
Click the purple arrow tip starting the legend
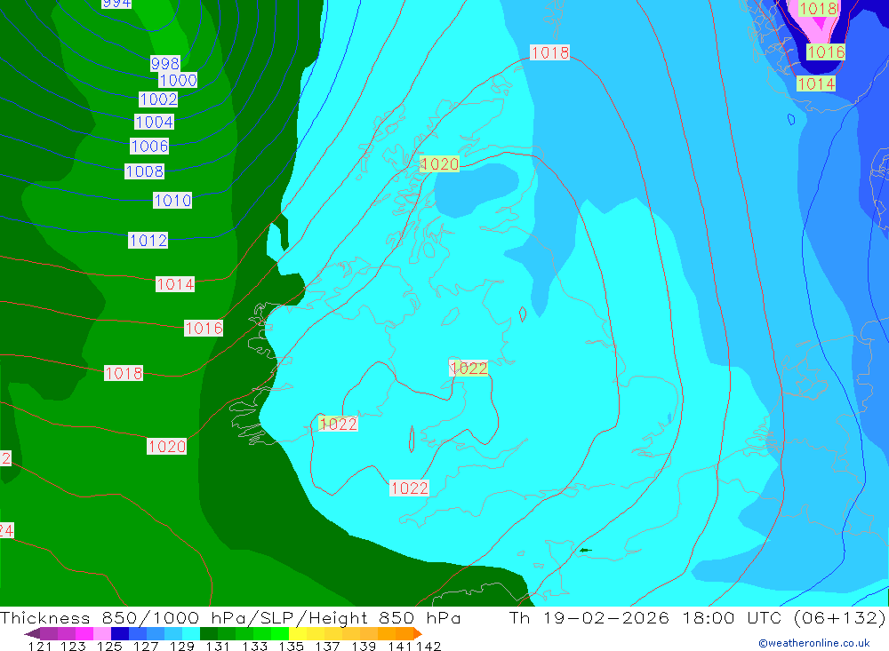[x=32, y=633]
